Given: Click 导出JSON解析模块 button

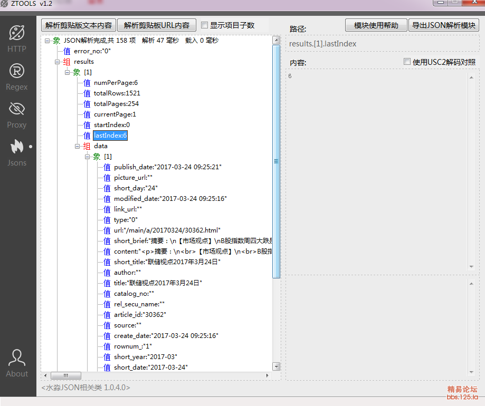Looking at the screenshot, I should point(444,25).
